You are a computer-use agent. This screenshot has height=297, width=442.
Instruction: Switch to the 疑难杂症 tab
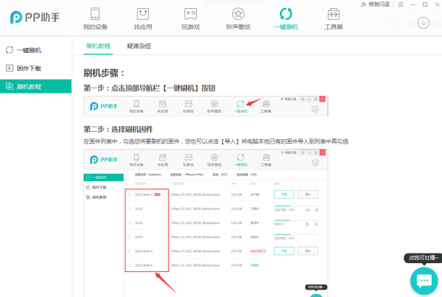[x=139, y=46]
